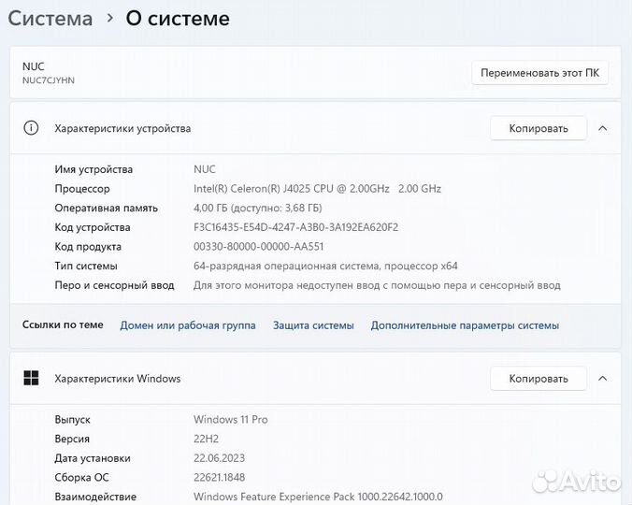
Task: Copy device specifications with Копировать
Action: 539,128
